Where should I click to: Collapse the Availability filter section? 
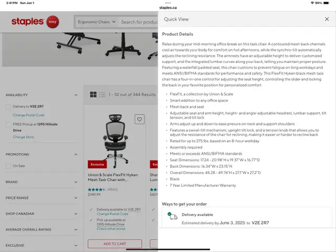pos(76,95)
